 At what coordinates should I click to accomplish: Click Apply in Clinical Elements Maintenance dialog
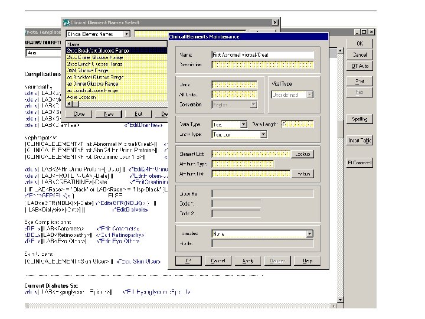tap(248, 261)
